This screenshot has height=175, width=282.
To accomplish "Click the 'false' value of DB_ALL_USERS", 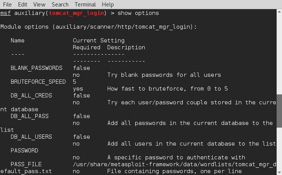I will (x=81, y=137).
